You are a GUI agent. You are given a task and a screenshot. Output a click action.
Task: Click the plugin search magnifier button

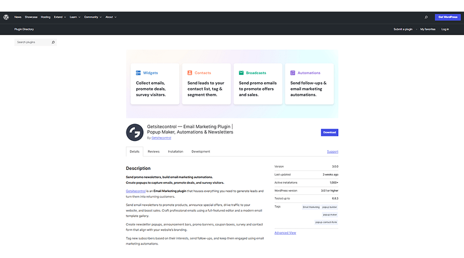[53, 42]
